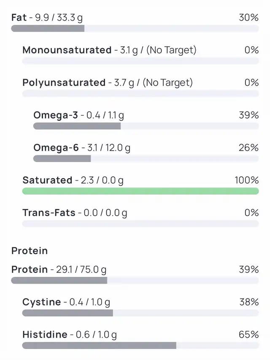Select the Trans-Fats nutrient label
Screen dimensions: 270x360
click(x=75, y=213)
